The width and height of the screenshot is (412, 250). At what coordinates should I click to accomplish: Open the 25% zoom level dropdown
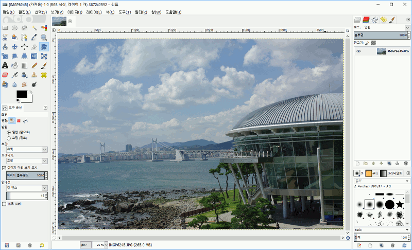100,244
